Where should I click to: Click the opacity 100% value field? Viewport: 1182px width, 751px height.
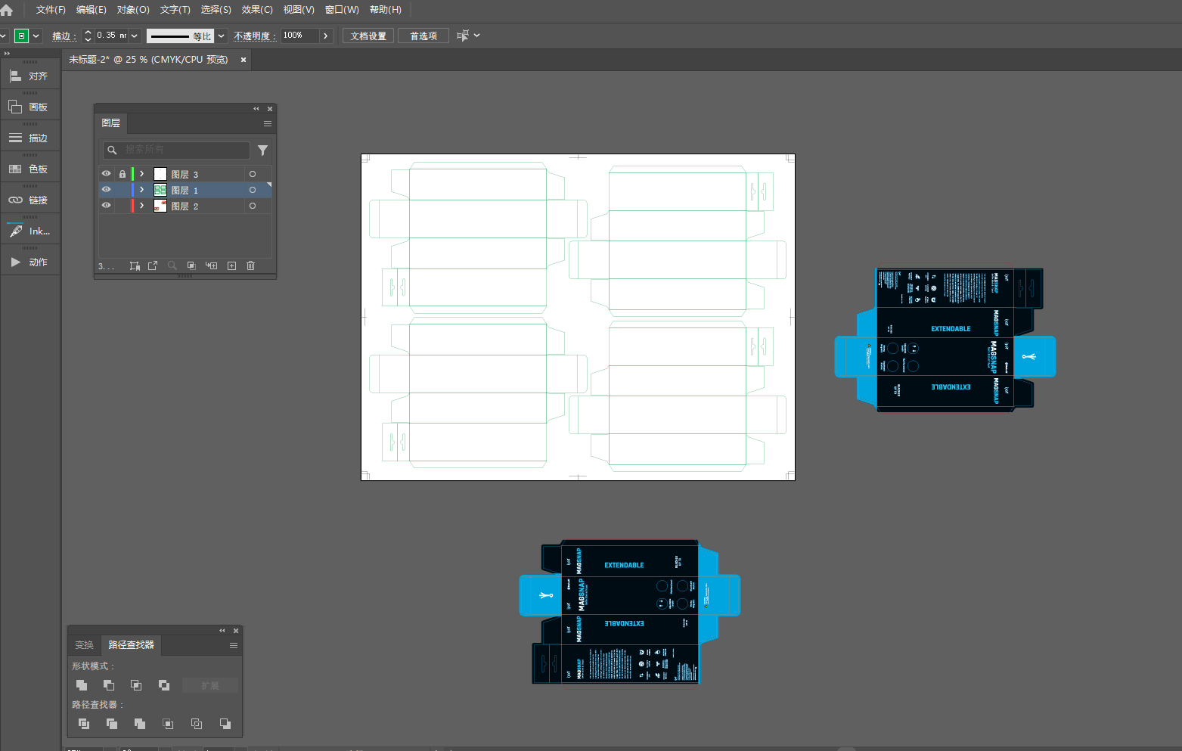pos(299,36)
